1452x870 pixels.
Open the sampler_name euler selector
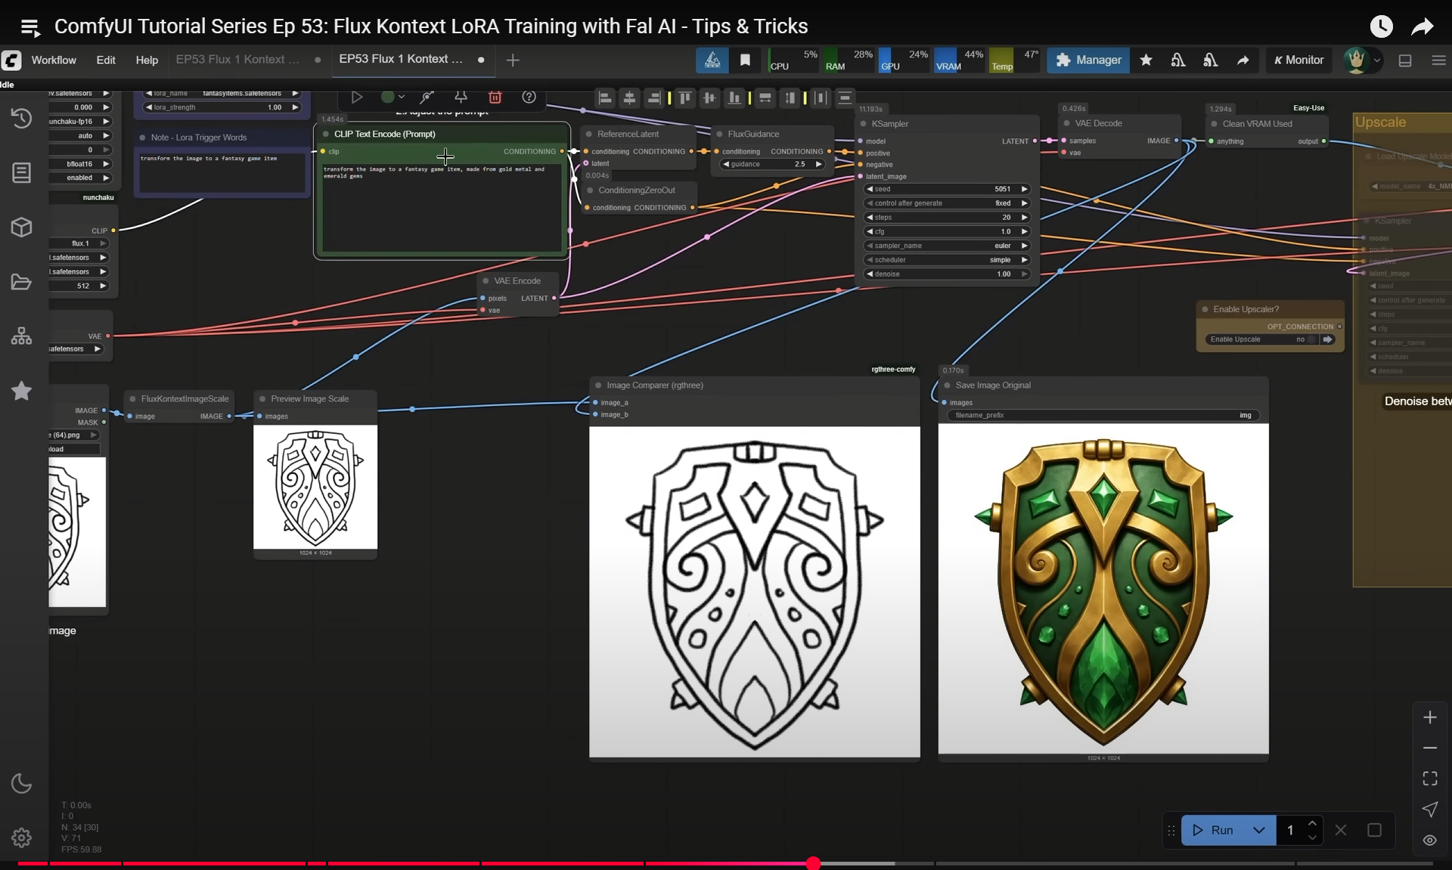pos(947,246)
